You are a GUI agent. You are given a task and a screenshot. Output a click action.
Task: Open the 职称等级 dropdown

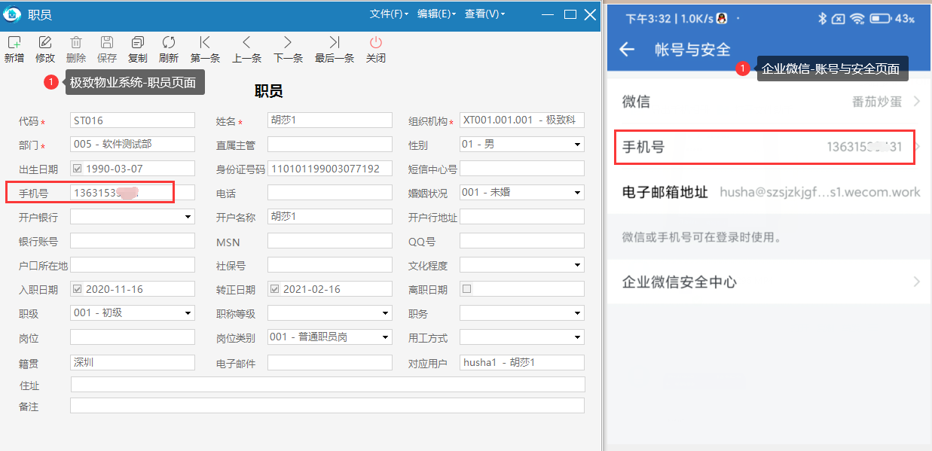coord(386,313)
